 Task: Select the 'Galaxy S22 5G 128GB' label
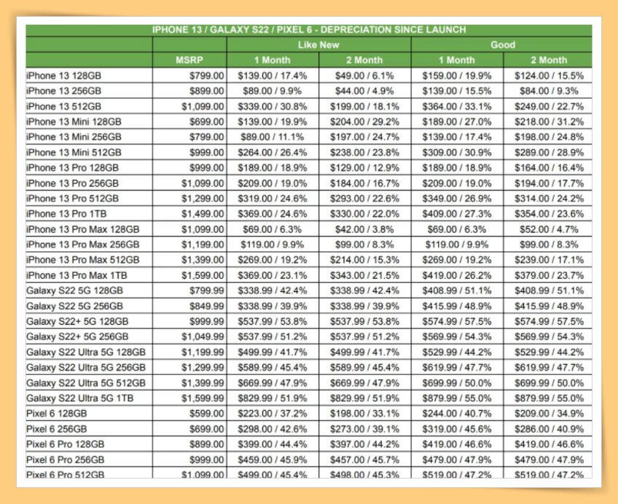(x=74, y=291)
